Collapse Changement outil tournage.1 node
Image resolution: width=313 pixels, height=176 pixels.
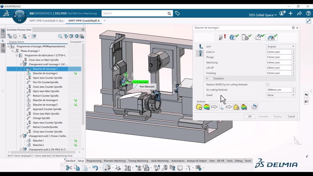point(21,65)
